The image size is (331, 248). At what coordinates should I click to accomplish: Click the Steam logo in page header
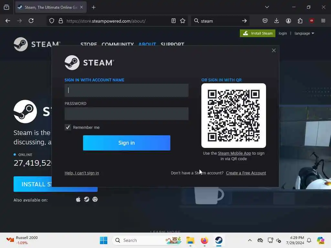click(x=37, y=44)
